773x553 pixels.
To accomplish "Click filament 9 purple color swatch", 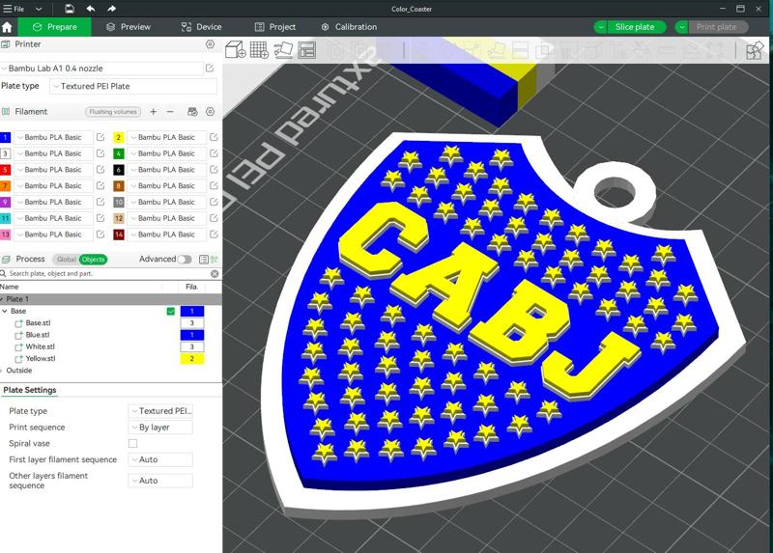I will point(5,202).
